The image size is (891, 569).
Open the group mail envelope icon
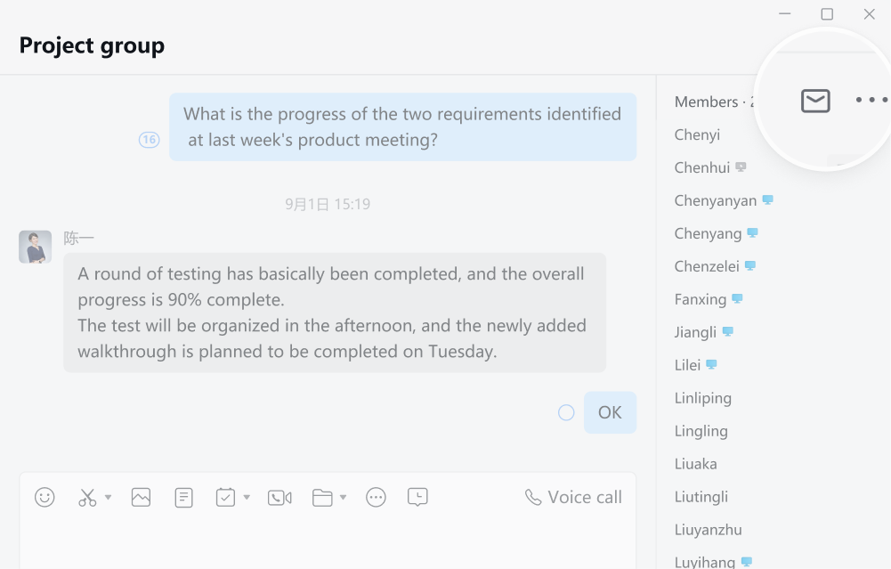815,101
